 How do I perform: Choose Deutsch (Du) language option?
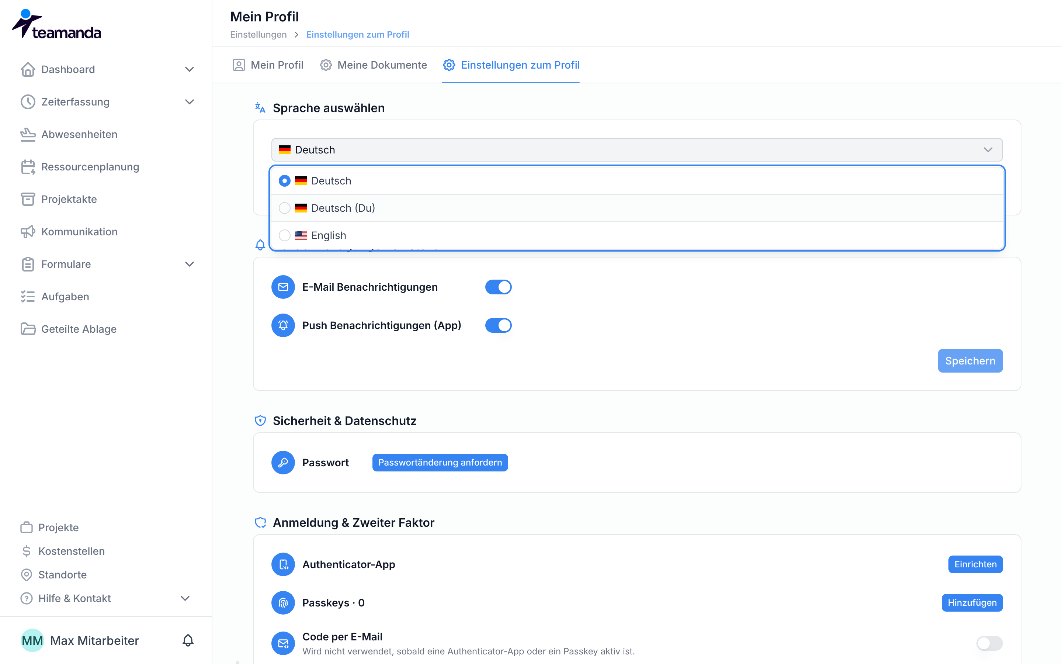[x=637, y=208]
